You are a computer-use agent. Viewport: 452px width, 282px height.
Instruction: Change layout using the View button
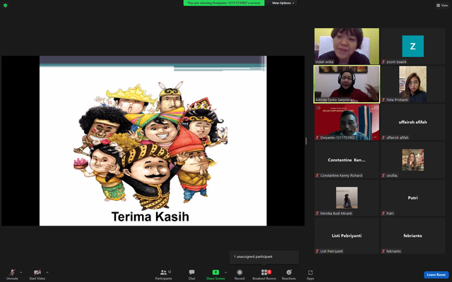442,5
